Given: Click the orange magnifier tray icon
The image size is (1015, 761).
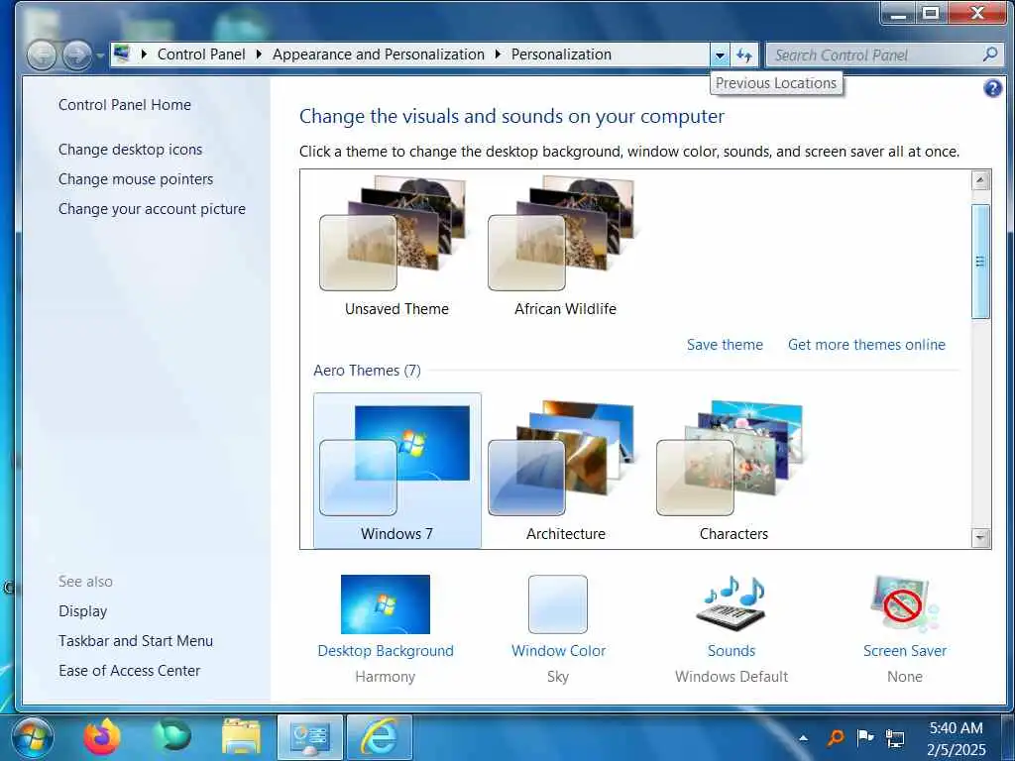Looking at the screenshot, I should [x=835, y=737].
